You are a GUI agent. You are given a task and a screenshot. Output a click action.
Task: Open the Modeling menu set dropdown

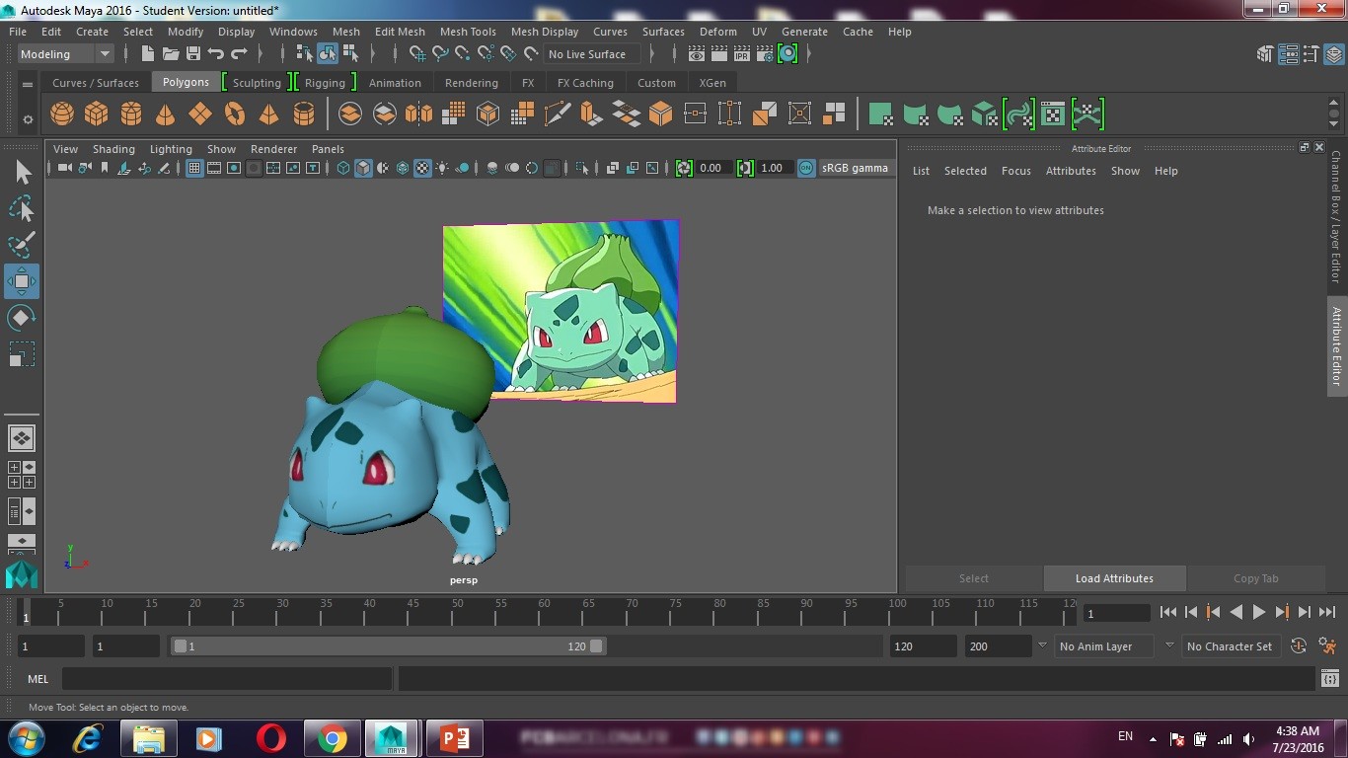[65, 53]
